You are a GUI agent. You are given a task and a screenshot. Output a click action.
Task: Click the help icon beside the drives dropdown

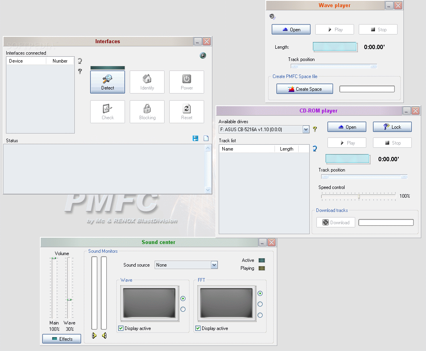pyautogui.click(x=315, y=129)
